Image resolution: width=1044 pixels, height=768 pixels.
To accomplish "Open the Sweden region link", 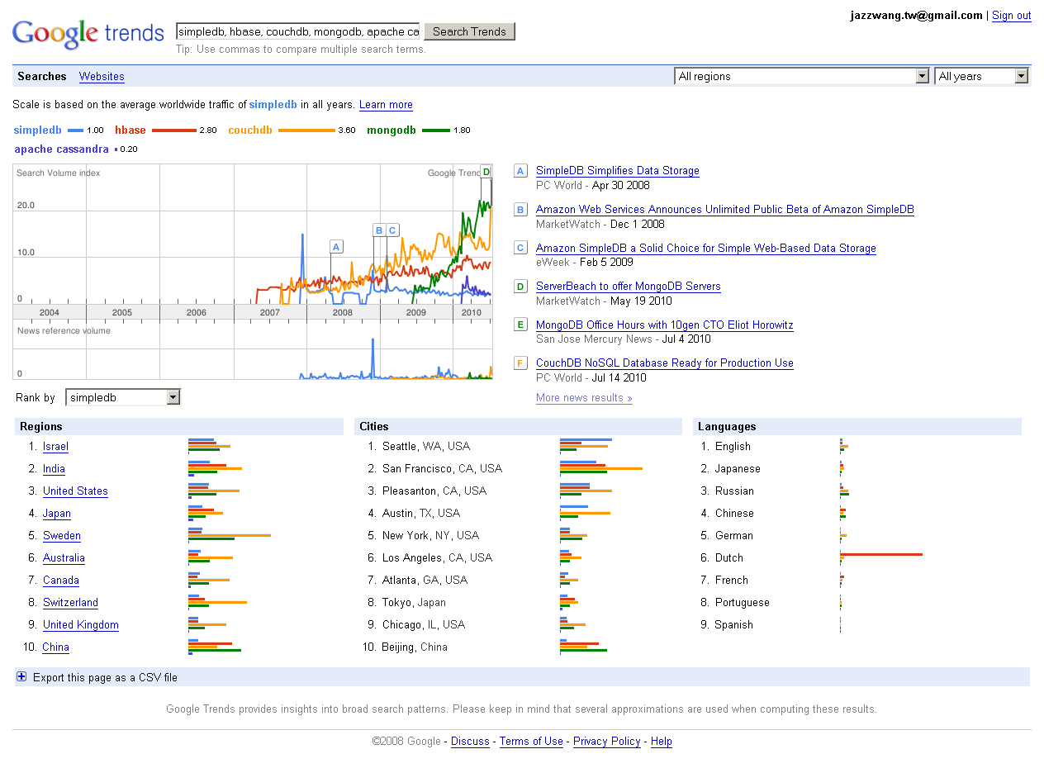I will coord(62,535).
